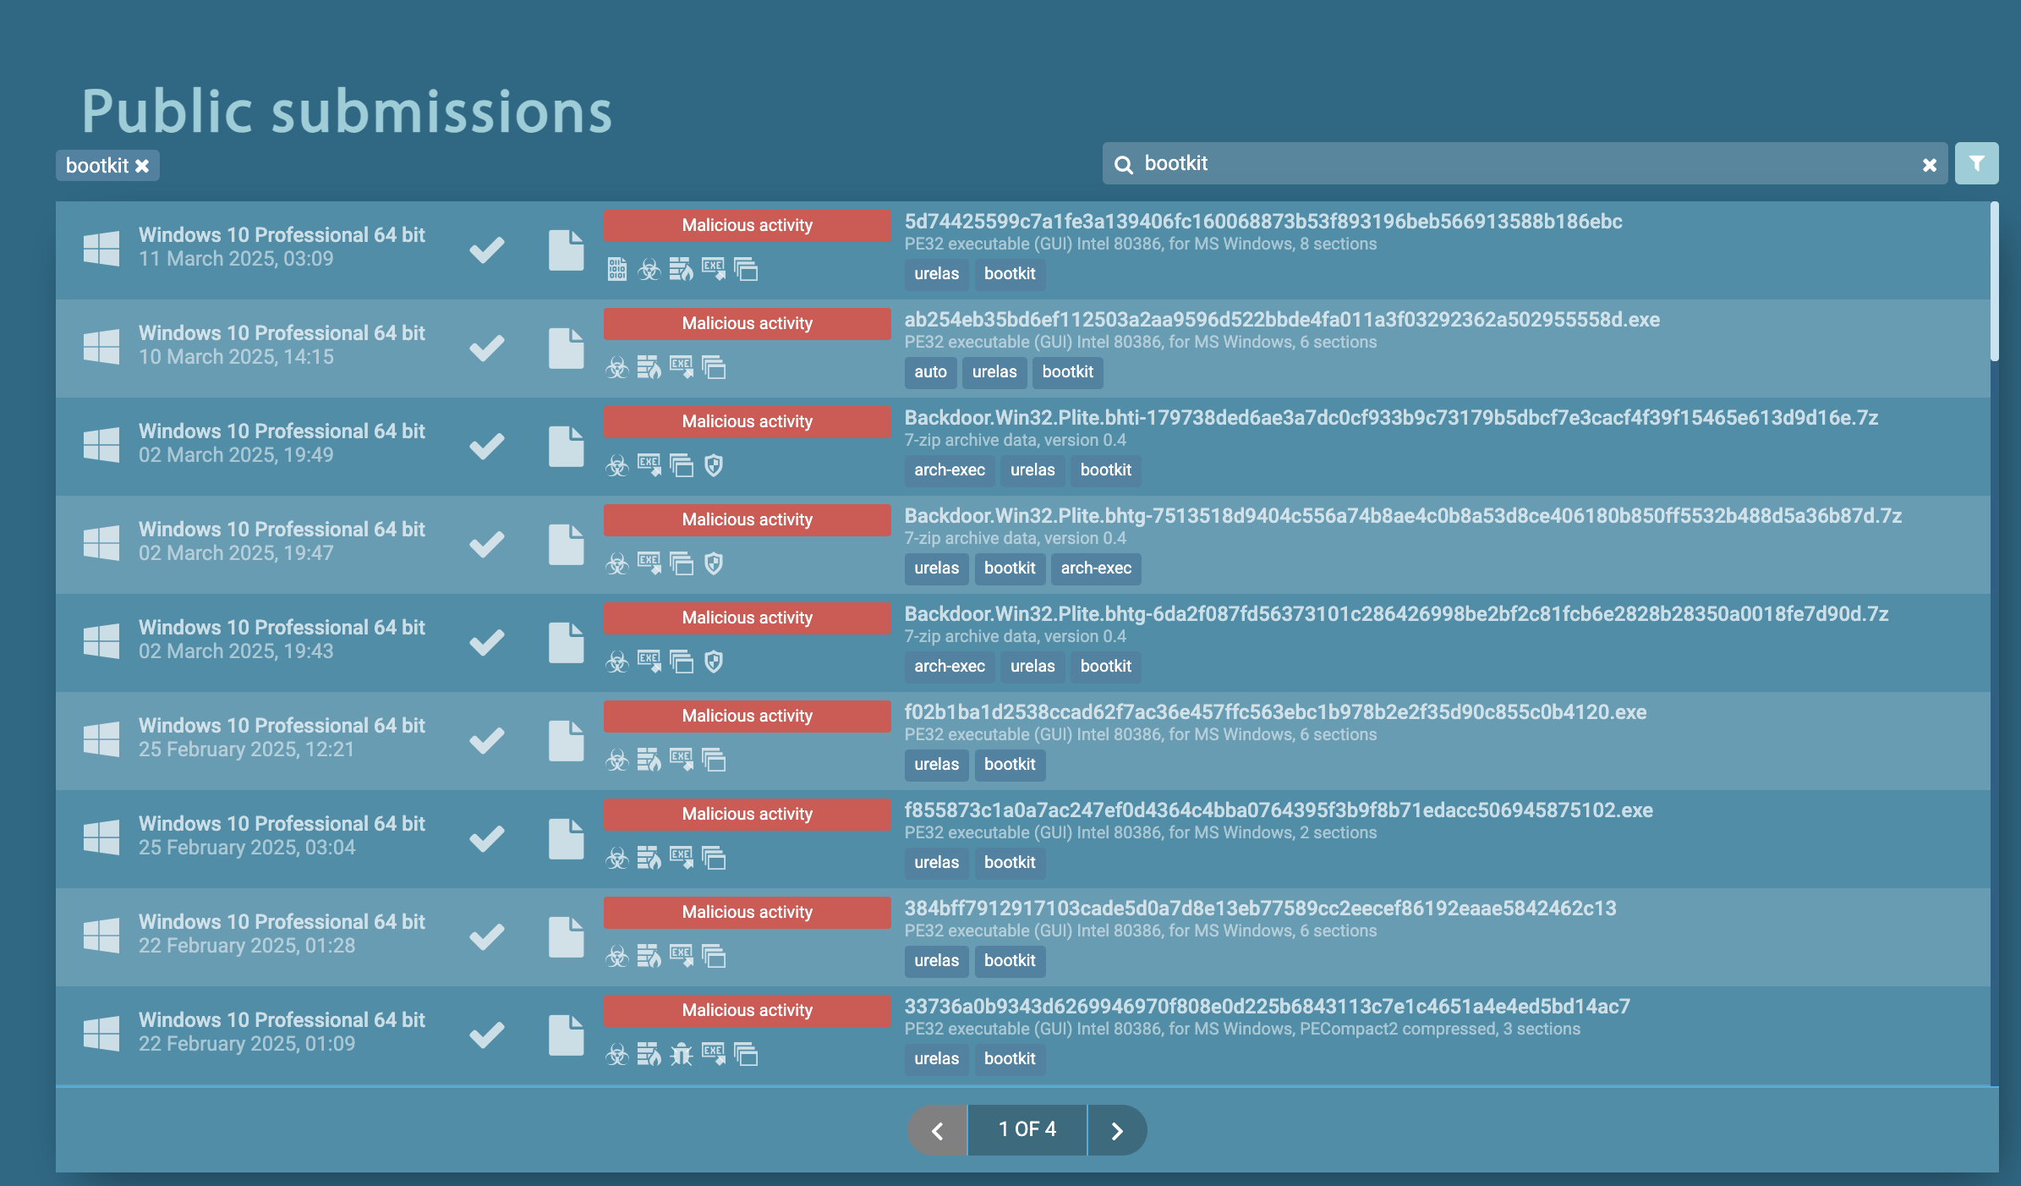Open the ab254eb35bd6ef... .exe submission link

pyautogui.click(x=1281, y=320)
